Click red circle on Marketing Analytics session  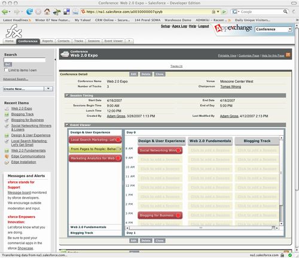tap(118, 158)
